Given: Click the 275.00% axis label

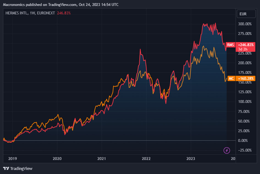Looking at the screenshot, I should [245, 34].
